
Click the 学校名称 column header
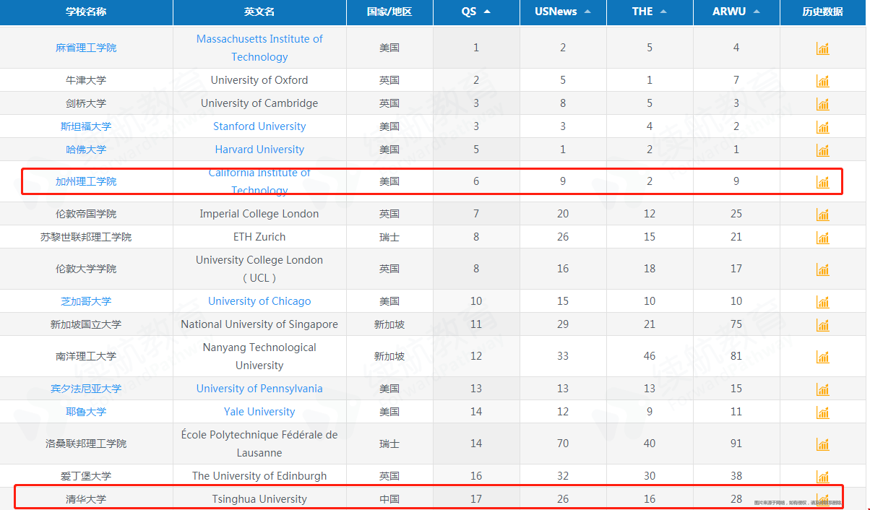pyautogui.click(x=86, y=12)
